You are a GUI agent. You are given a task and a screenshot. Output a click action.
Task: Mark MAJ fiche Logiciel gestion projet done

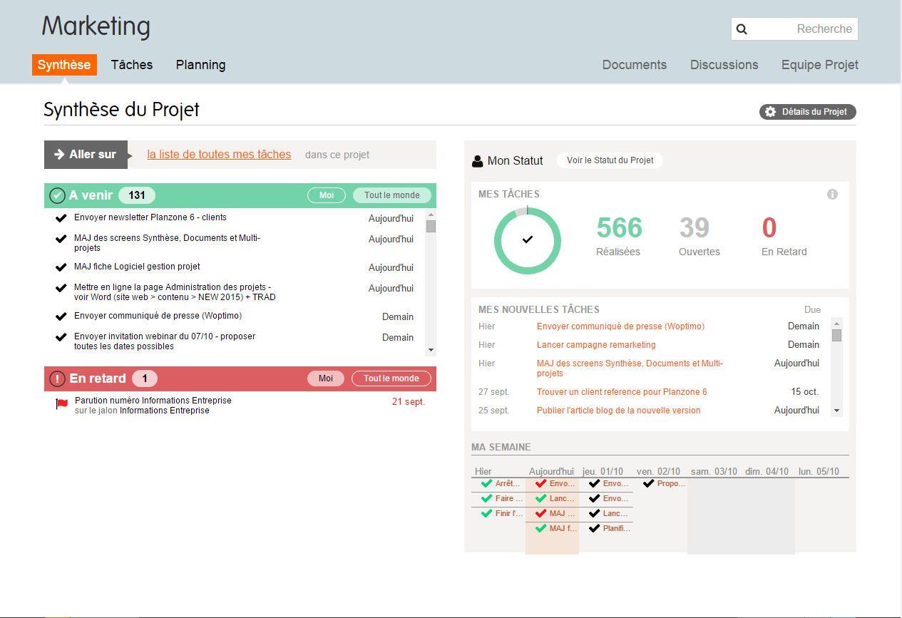click(x=61, y=267)
